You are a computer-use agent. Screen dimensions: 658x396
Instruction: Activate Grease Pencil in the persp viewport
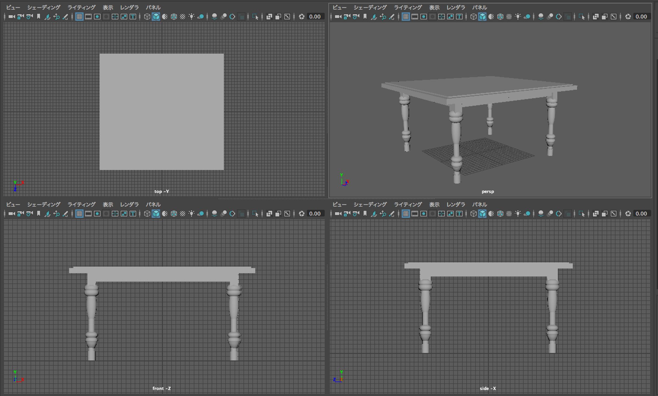[393, 17]
